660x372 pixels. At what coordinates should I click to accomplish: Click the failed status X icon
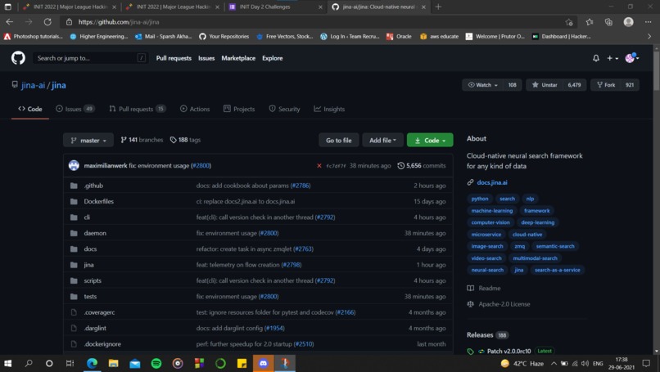319,166
